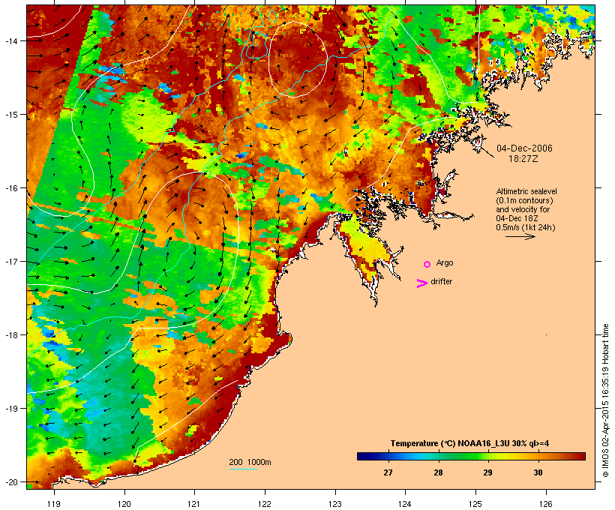The height and width of the screenshot is (510, 615).
Task: Click the -15 latitude axis label
Action: coord(10,115)
